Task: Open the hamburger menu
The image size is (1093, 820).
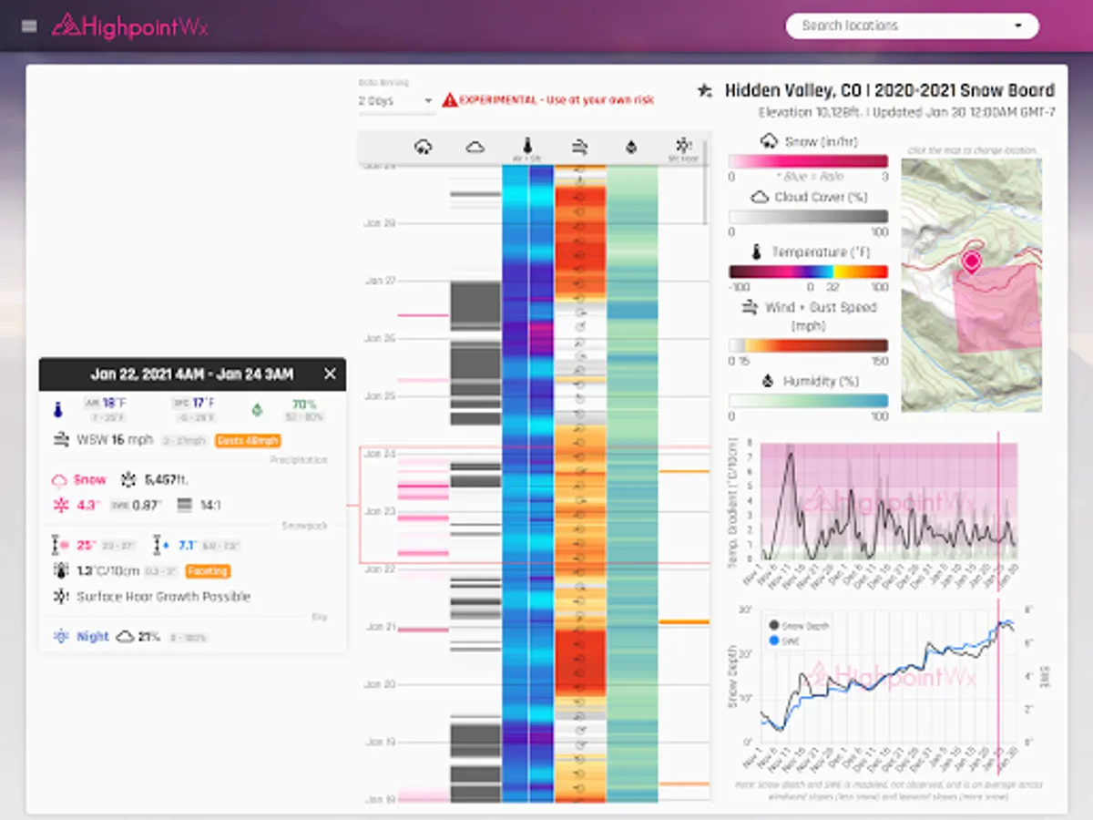Action: [x=29, y=26]
